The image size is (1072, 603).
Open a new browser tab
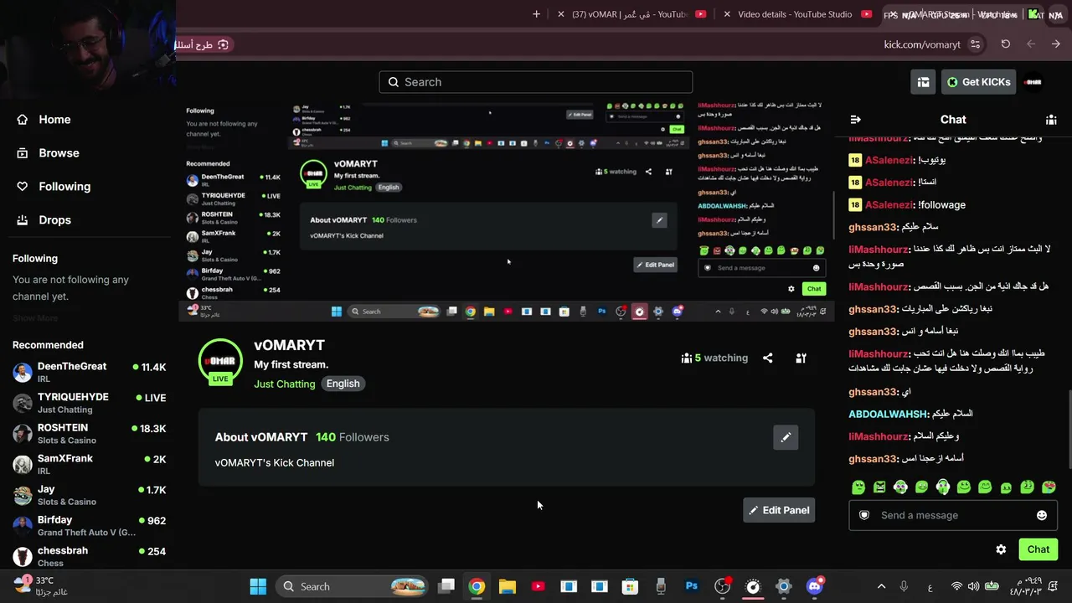pyautogui.click(x=537, y=14)
